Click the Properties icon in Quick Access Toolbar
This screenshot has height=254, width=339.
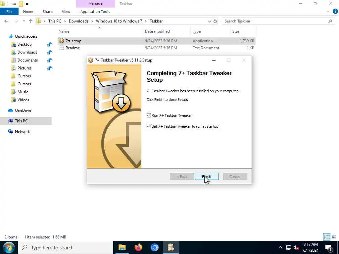pos(13,4)
